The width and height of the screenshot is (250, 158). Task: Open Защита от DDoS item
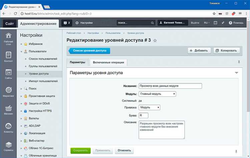39,104
